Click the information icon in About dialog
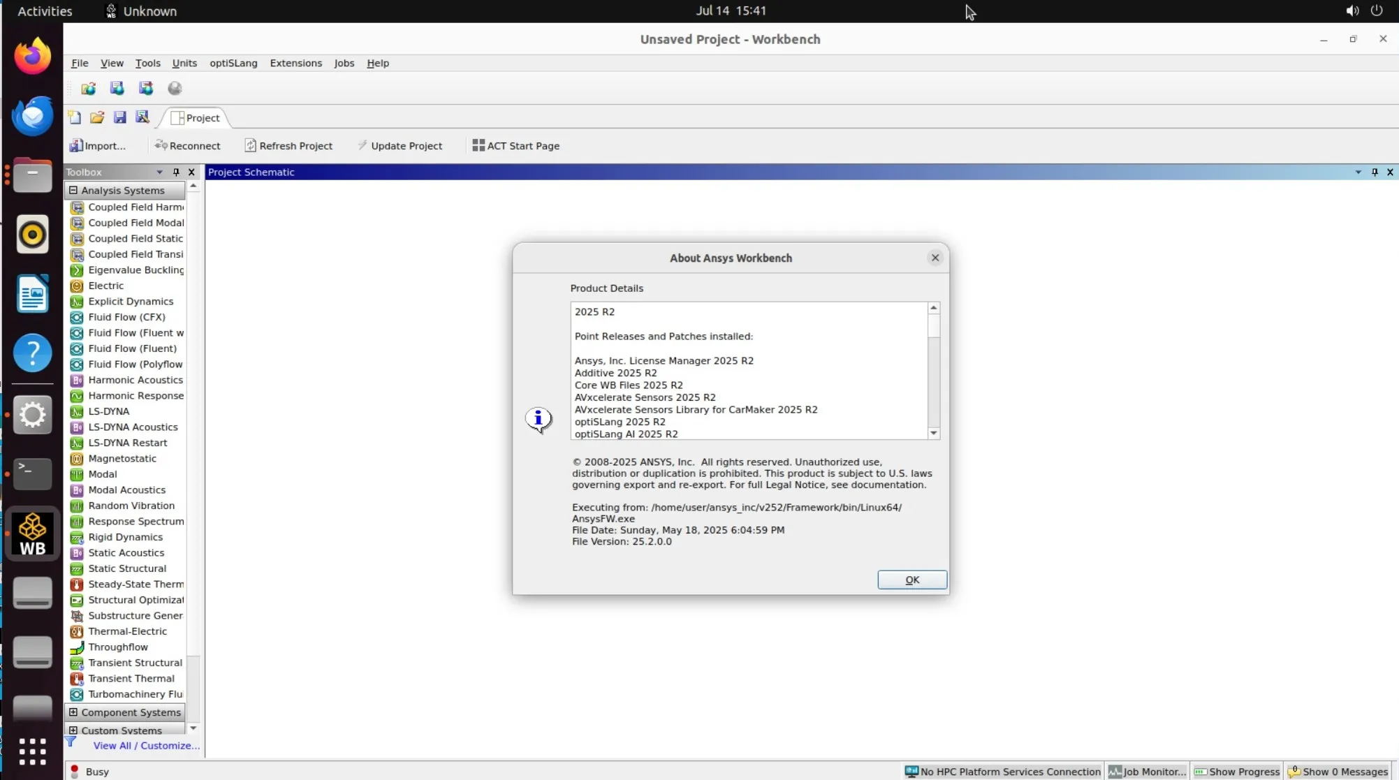 coord(539,419)
